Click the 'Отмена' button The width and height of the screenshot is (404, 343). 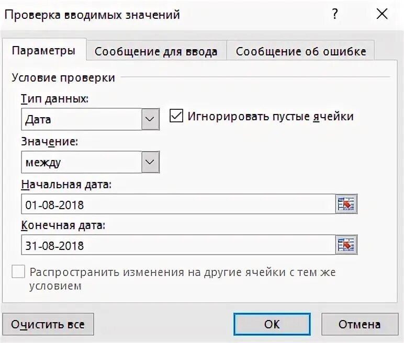pyautogui.click(x=360, y=324)
